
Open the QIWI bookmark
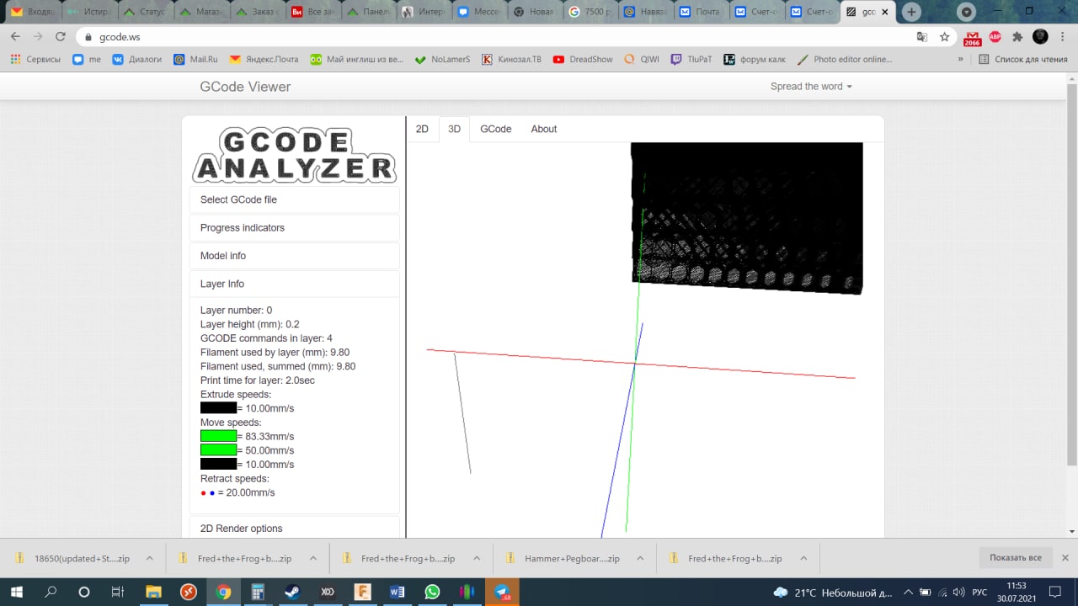(x=642, y=60)
